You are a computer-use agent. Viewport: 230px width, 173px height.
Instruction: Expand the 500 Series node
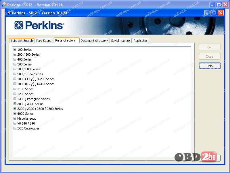pos(15,64)
